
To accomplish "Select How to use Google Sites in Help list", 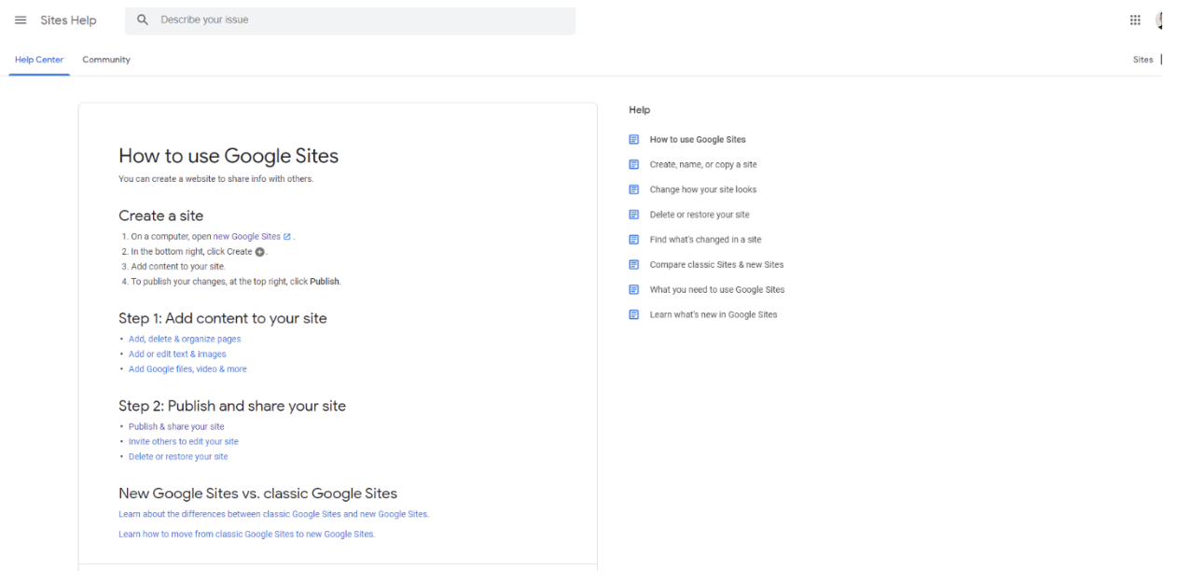I will point(698,140).
